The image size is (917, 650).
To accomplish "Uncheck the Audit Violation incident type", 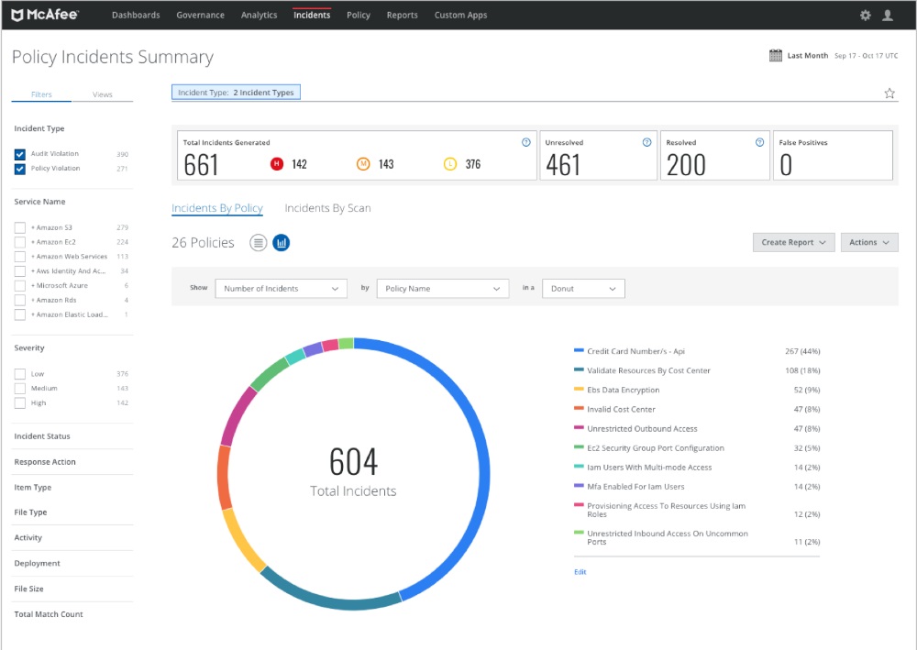I will pyautogui.click(x=20, y=153).
